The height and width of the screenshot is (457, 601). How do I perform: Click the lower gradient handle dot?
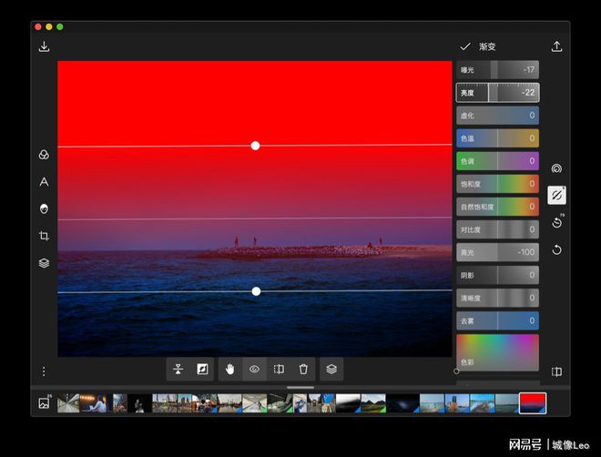coord(256,291)
